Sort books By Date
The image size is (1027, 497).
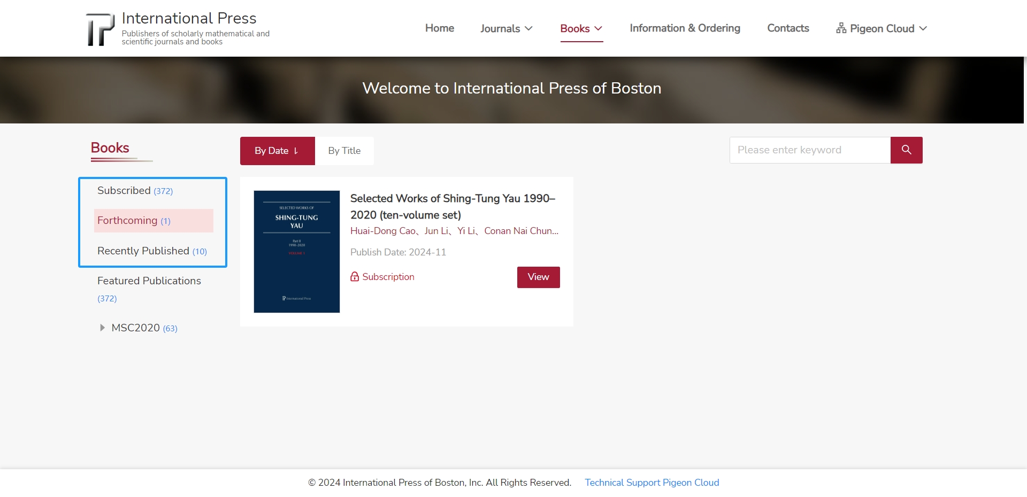[x=277, y=151]
